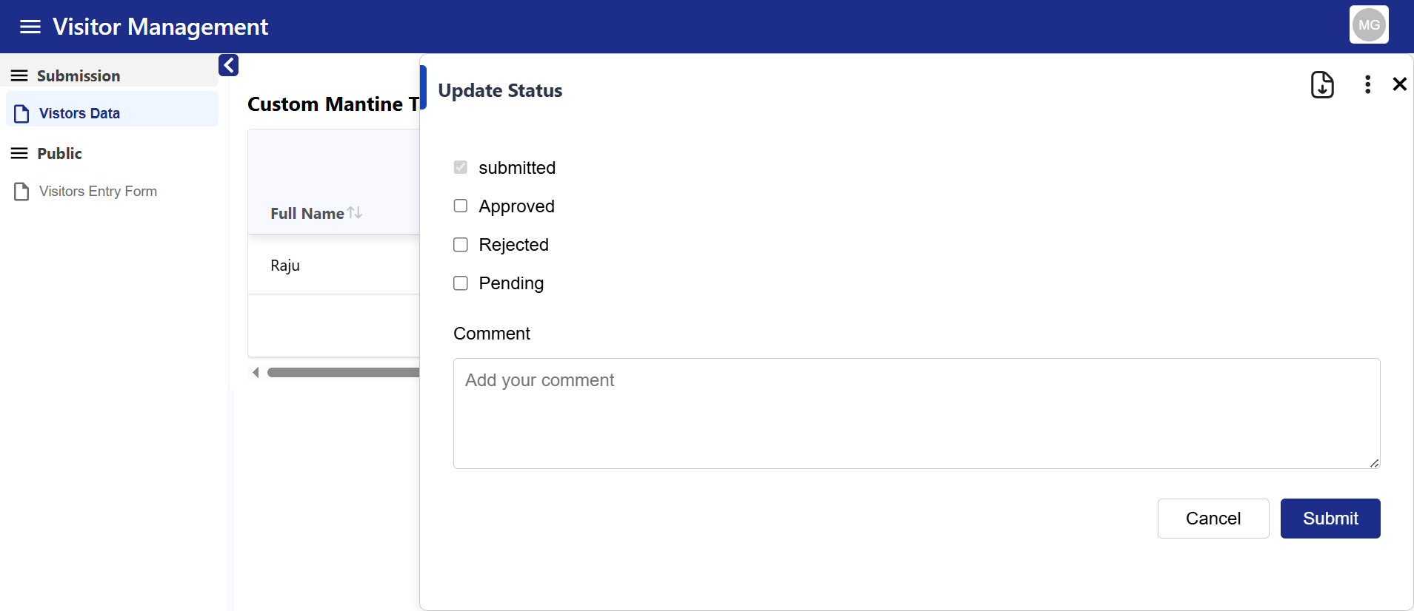Open the hamburger menu in header

click(x=30, y=27)
